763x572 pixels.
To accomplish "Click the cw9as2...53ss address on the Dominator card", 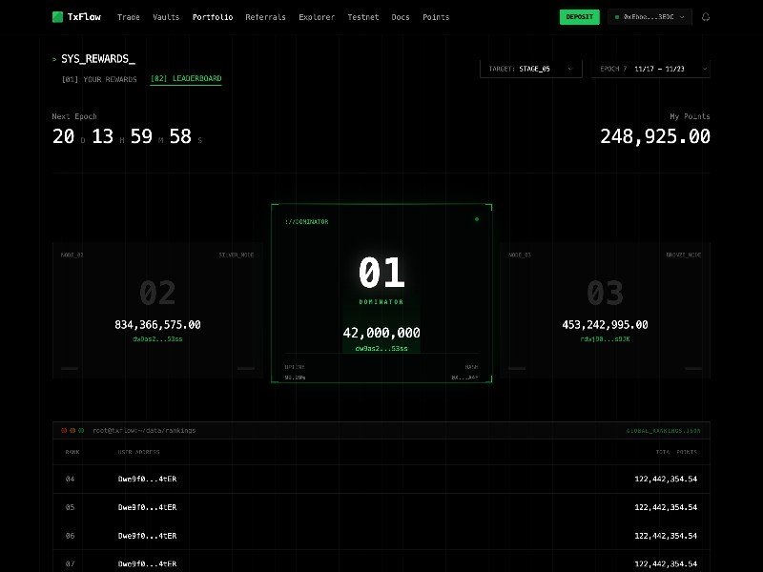I will pyautogui.click(x=381, y=349).
